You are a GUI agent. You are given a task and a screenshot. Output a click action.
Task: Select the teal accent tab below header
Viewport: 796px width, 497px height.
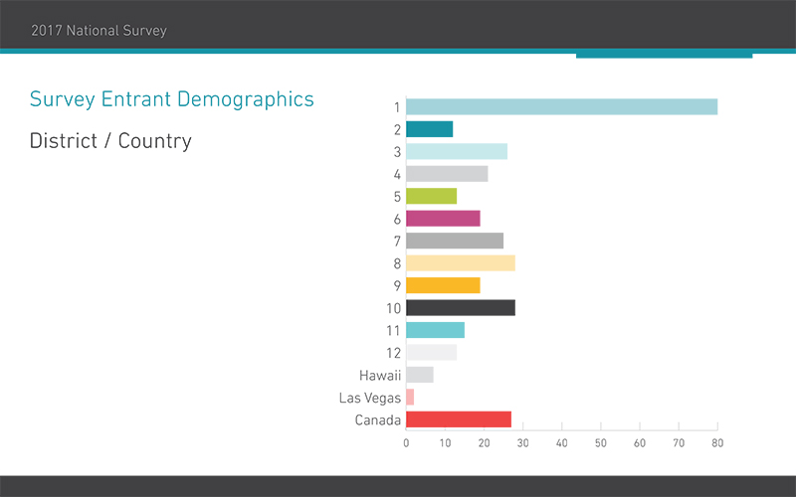(664, 55)
